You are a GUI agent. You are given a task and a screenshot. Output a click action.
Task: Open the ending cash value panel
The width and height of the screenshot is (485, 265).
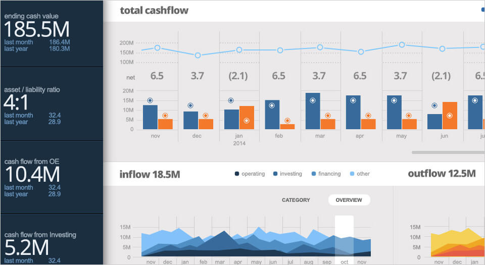click(x=51, y=33)
